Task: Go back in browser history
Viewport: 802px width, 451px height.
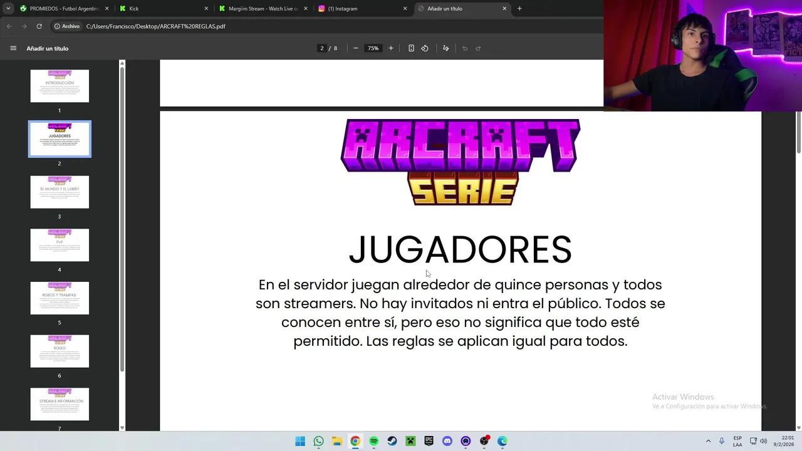Action: point(9,26)
